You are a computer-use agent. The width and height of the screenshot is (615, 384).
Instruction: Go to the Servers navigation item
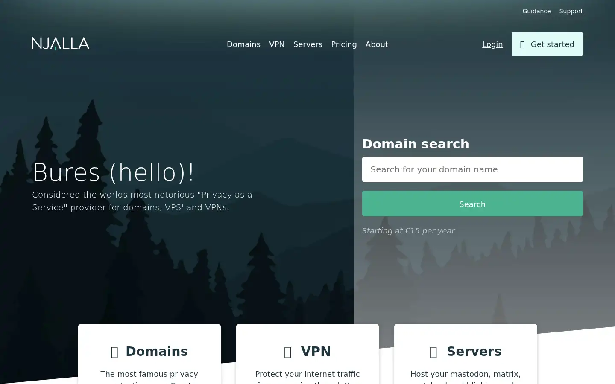[x=308, y=44]
